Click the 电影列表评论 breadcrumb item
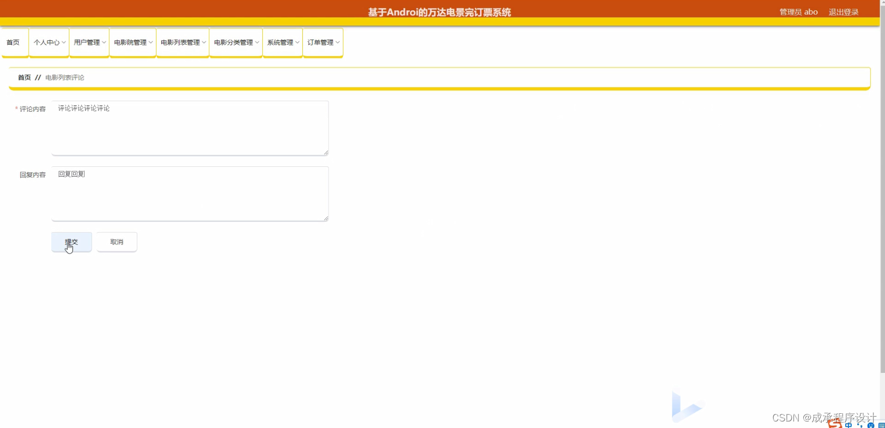Viewport: 885px width, 428px height. (65, 77)
